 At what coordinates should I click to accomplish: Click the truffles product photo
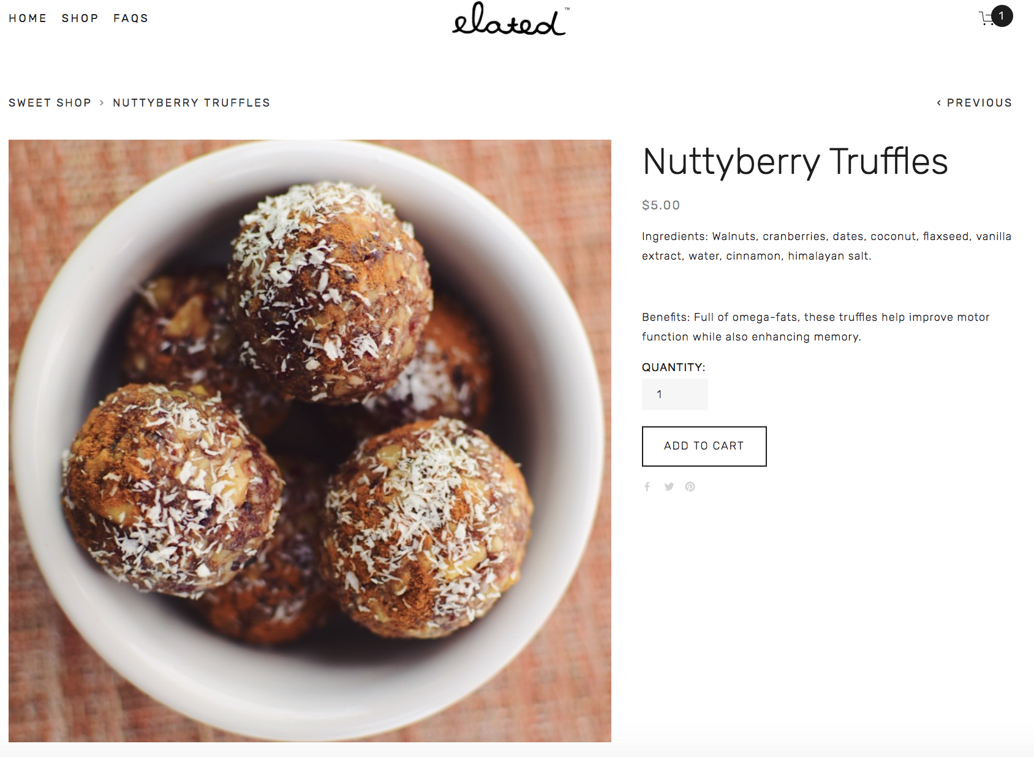tap(310, 441)
